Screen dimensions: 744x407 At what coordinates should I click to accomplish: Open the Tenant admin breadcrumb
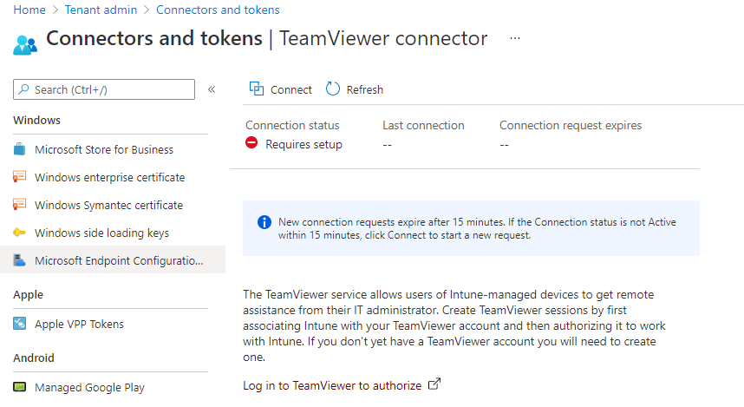tap(101, 10)
